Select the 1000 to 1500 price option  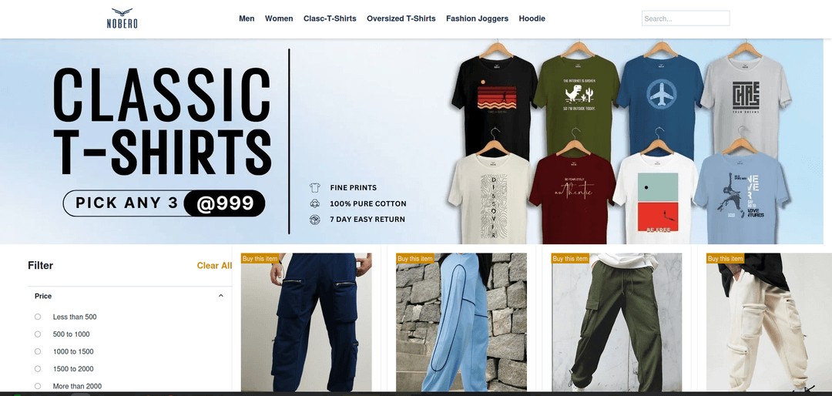(x=38, y=351)
